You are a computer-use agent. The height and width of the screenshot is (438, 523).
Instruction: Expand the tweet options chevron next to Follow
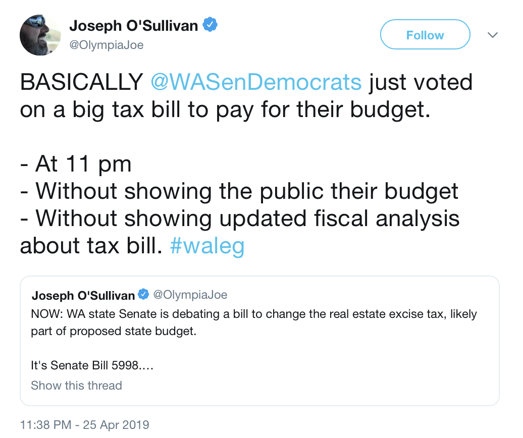(493, 35)
